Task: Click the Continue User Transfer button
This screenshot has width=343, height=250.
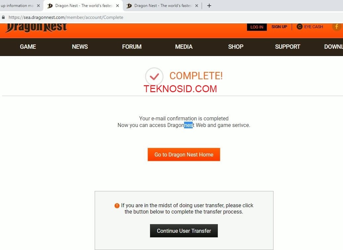Action: (x=184, y=231)
